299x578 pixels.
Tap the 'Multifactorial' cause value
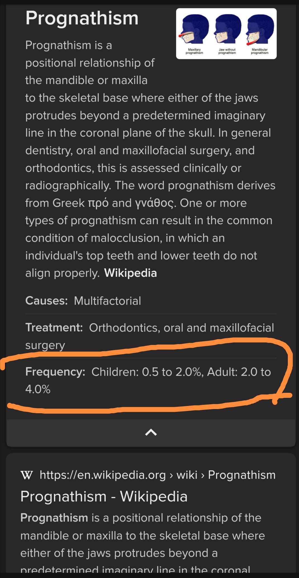108,301
